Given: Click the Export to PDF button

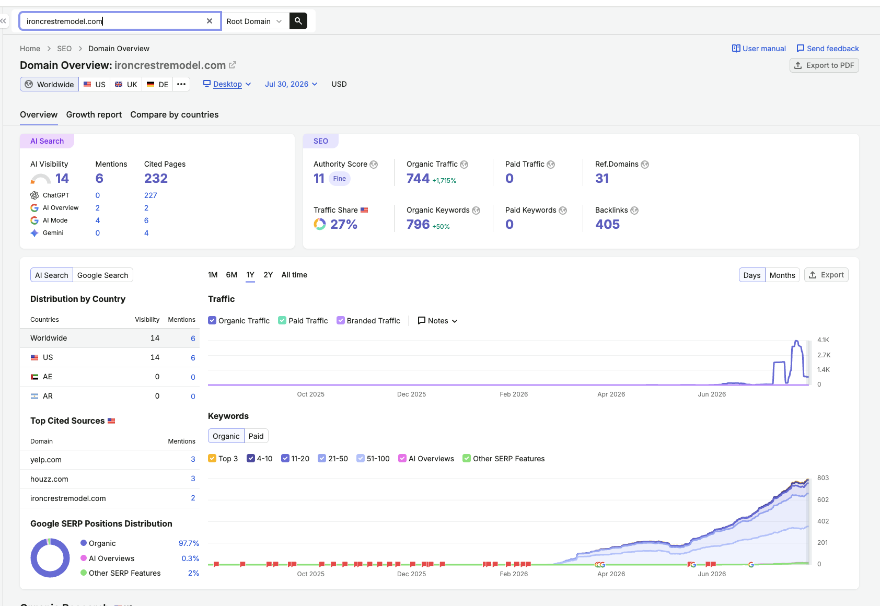Looking at the screenshot, I should 824,65.
